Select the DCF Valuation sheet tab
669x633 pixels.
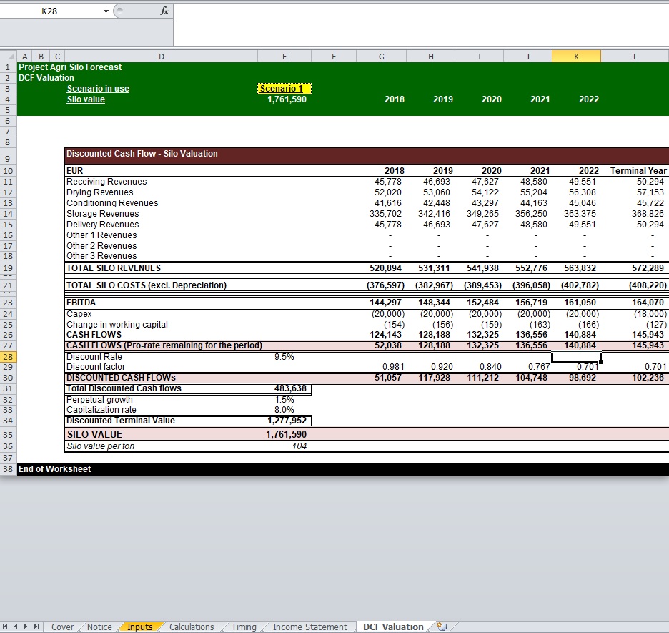(393, 627)
